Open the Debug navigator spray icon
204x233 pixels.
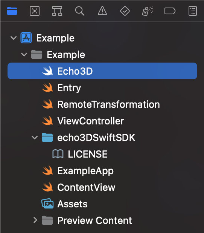148,11
